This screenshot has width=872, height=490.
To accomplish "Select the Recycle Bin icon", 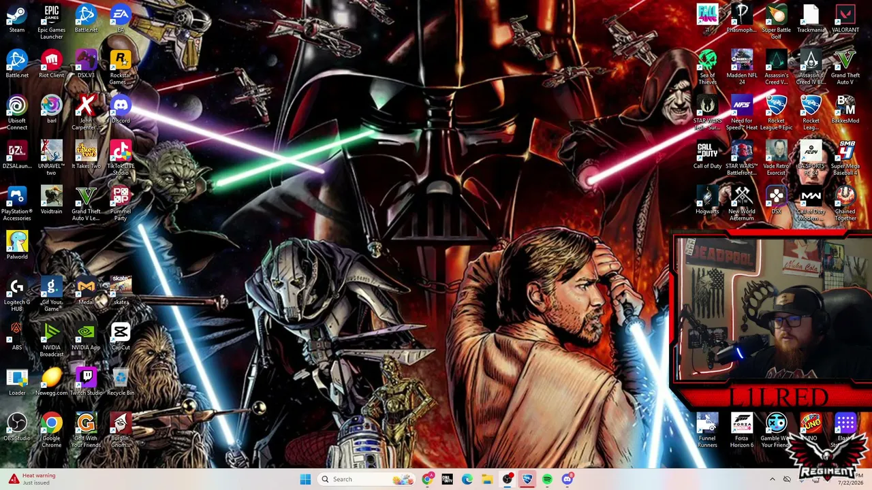I will tap(121, 382).
